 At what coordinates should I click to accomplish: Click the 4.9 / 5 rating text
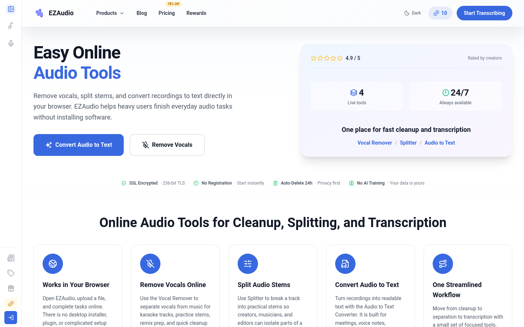coord(353,58)
